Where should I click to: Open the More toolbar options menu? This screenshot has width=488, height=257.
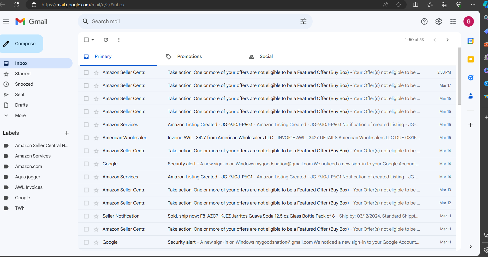(x=119, y=40)
